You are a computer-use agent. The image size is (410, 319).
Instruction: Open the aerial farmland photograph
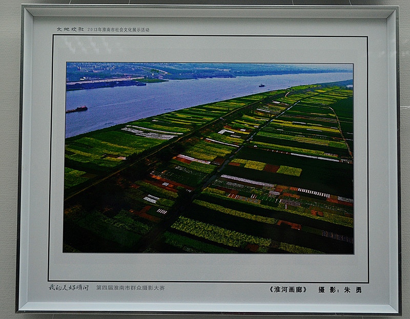(209, 158)
